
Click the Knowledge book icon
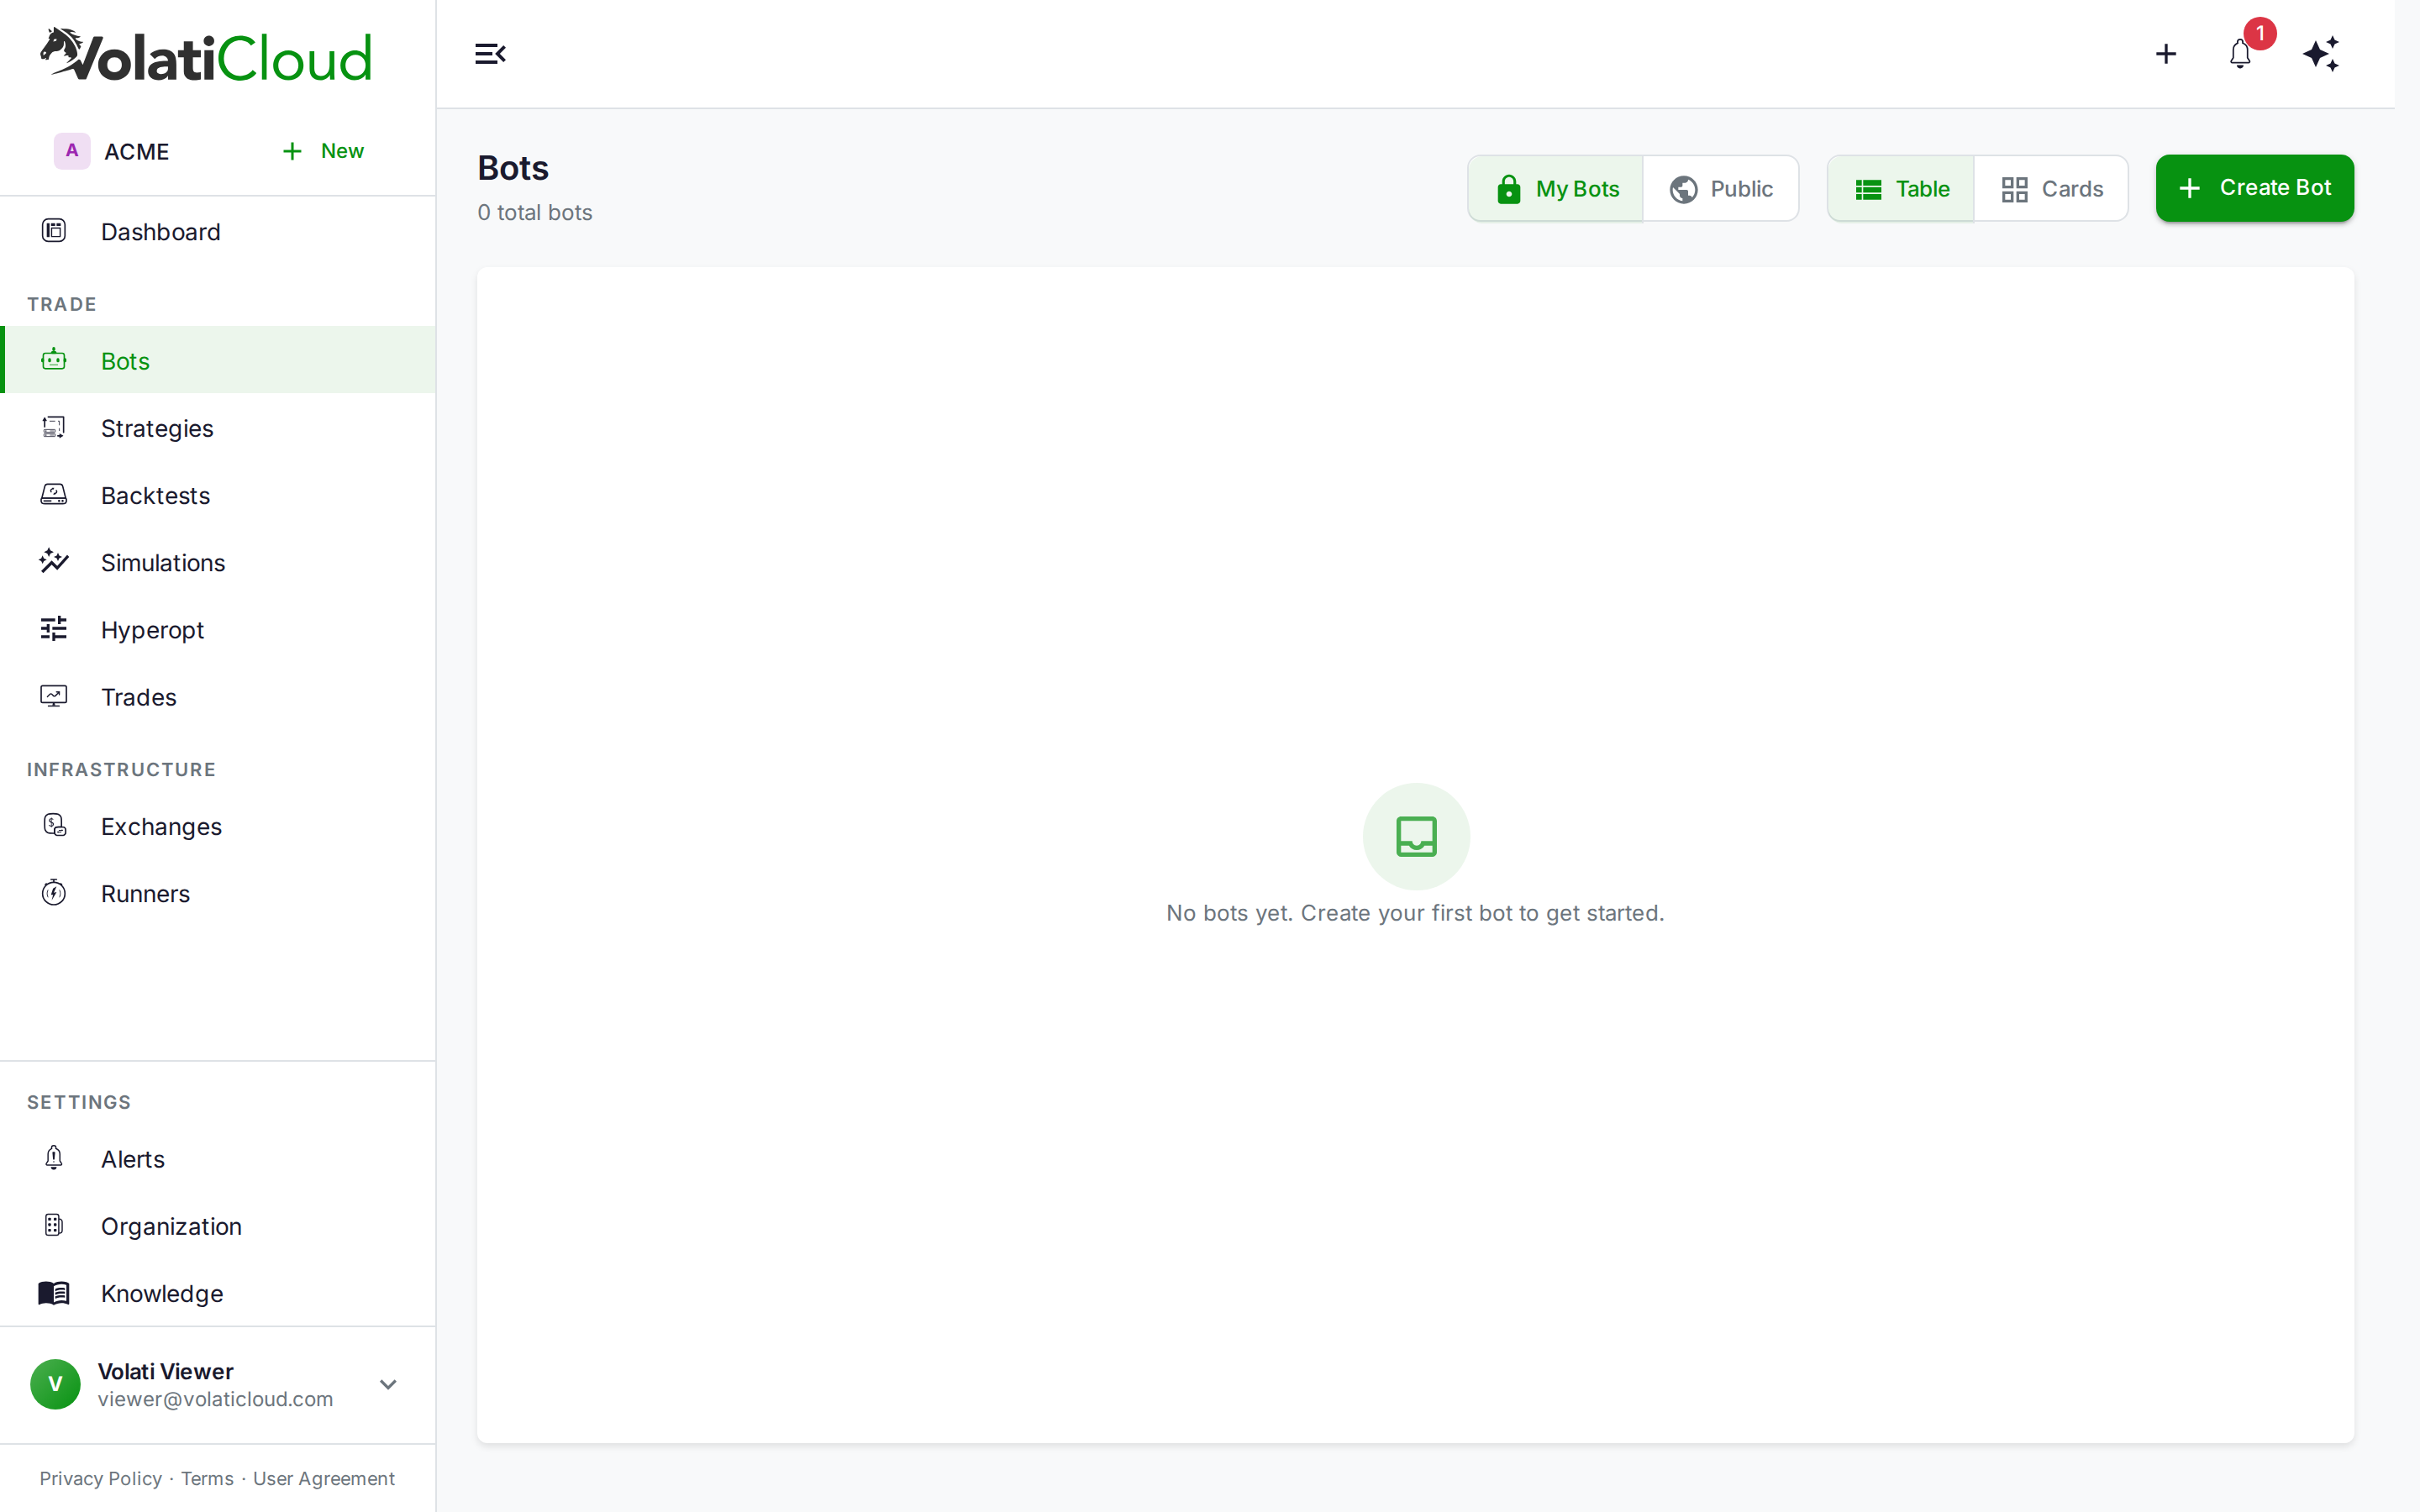[x=54, y=1293]
